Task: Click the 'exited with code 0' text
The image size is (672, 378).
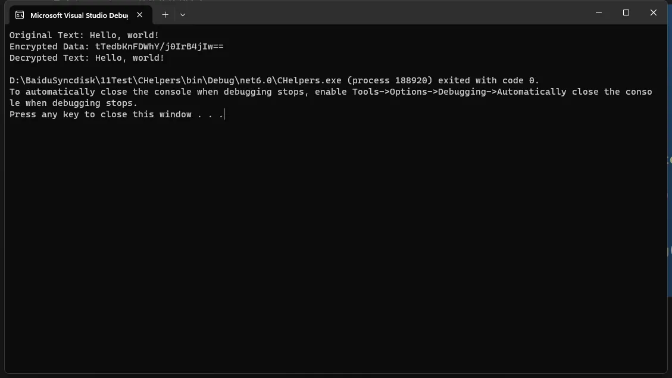Action: coord(489,80)
